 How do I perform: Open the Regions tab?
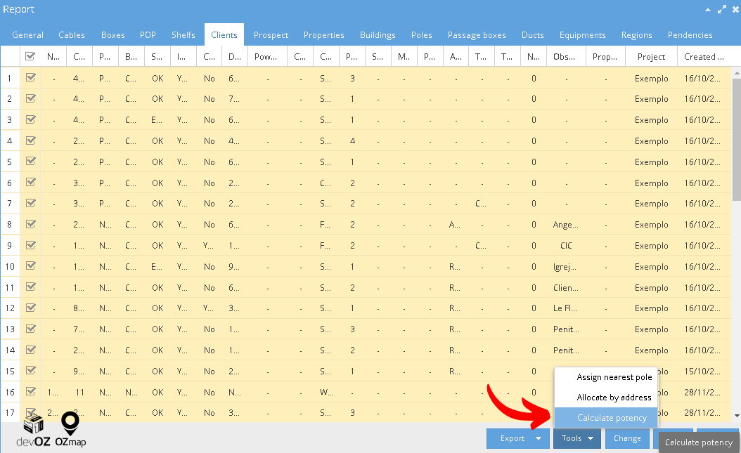pyautogui.click(x=636, y=35)
